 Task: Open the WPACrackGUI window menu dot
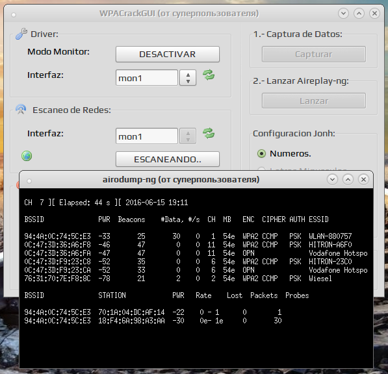[14, 15]
